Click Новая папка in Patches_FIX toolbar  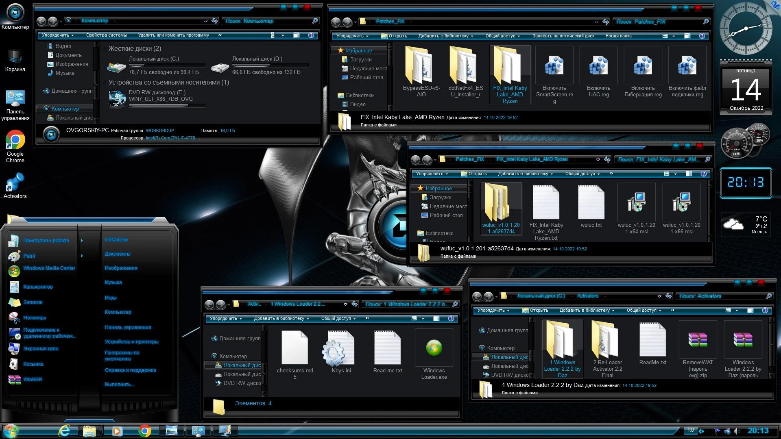[618, 36]
